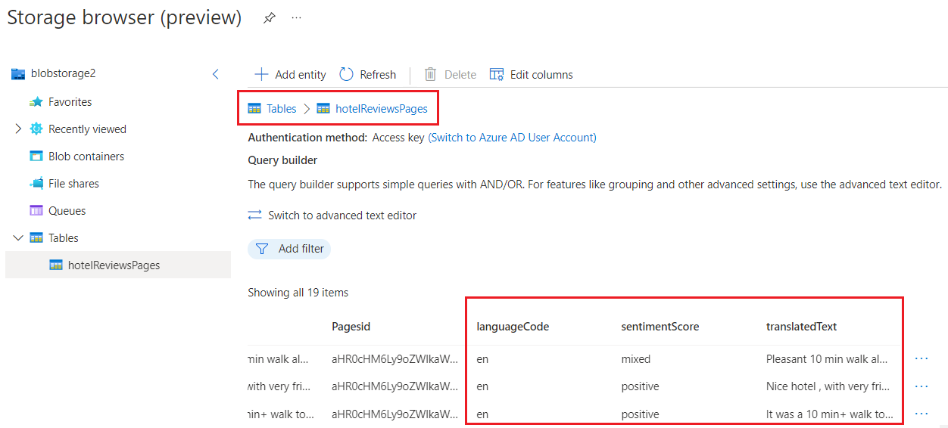The image size is (948, 428).
Task: Select File shares in the sidebar
Action: pyautogui.click(x=73, y=184)
